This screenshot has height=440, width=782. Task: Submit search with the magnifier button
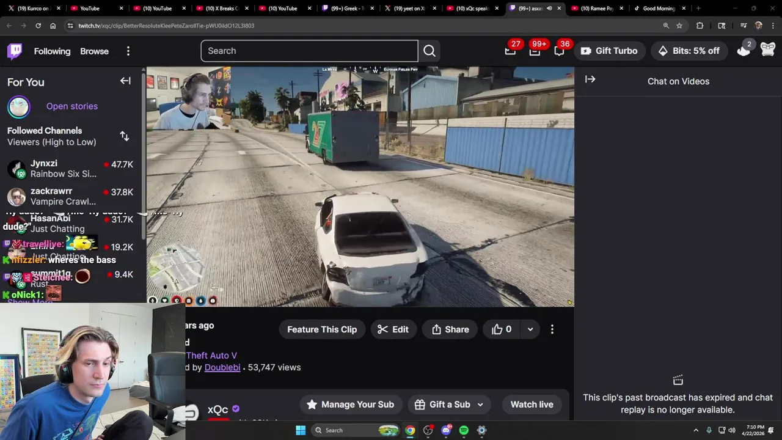(429, 51)
